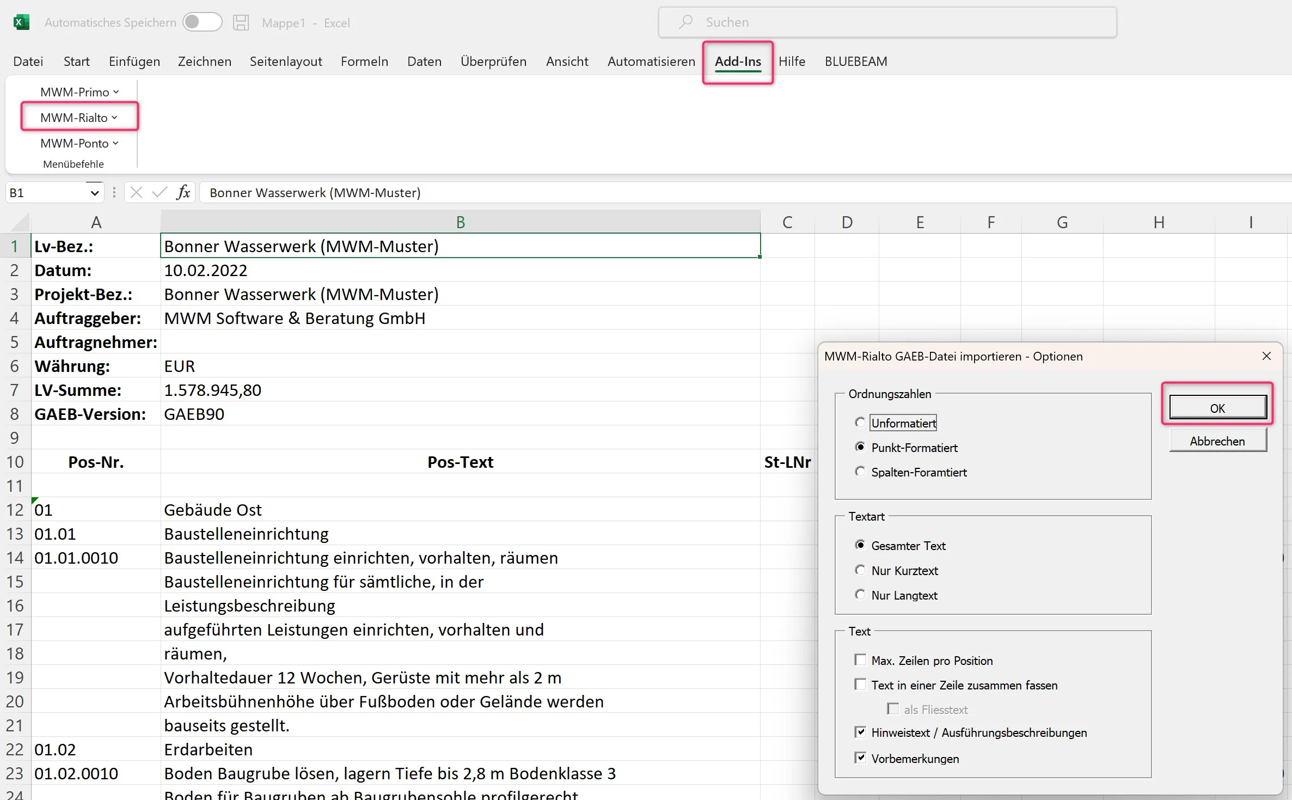Click the Name Box showing B1
1292x800 pixels.
[x=48, y=193]
